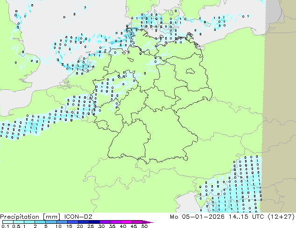296x228 pixels.
Task: Click the 1–2 mm legend color swatch
Action: (29, 222)
